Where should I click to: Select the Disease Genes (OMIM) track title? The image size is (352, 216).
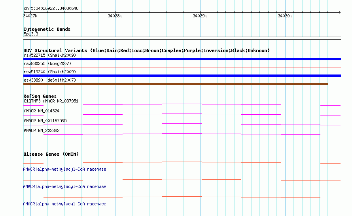(51, 154)
